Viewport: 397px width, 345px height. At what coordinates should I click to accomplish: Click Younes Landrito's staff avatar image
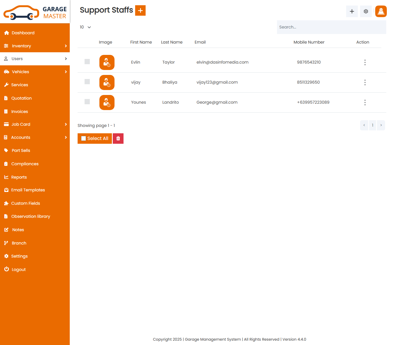pos(107,103)
